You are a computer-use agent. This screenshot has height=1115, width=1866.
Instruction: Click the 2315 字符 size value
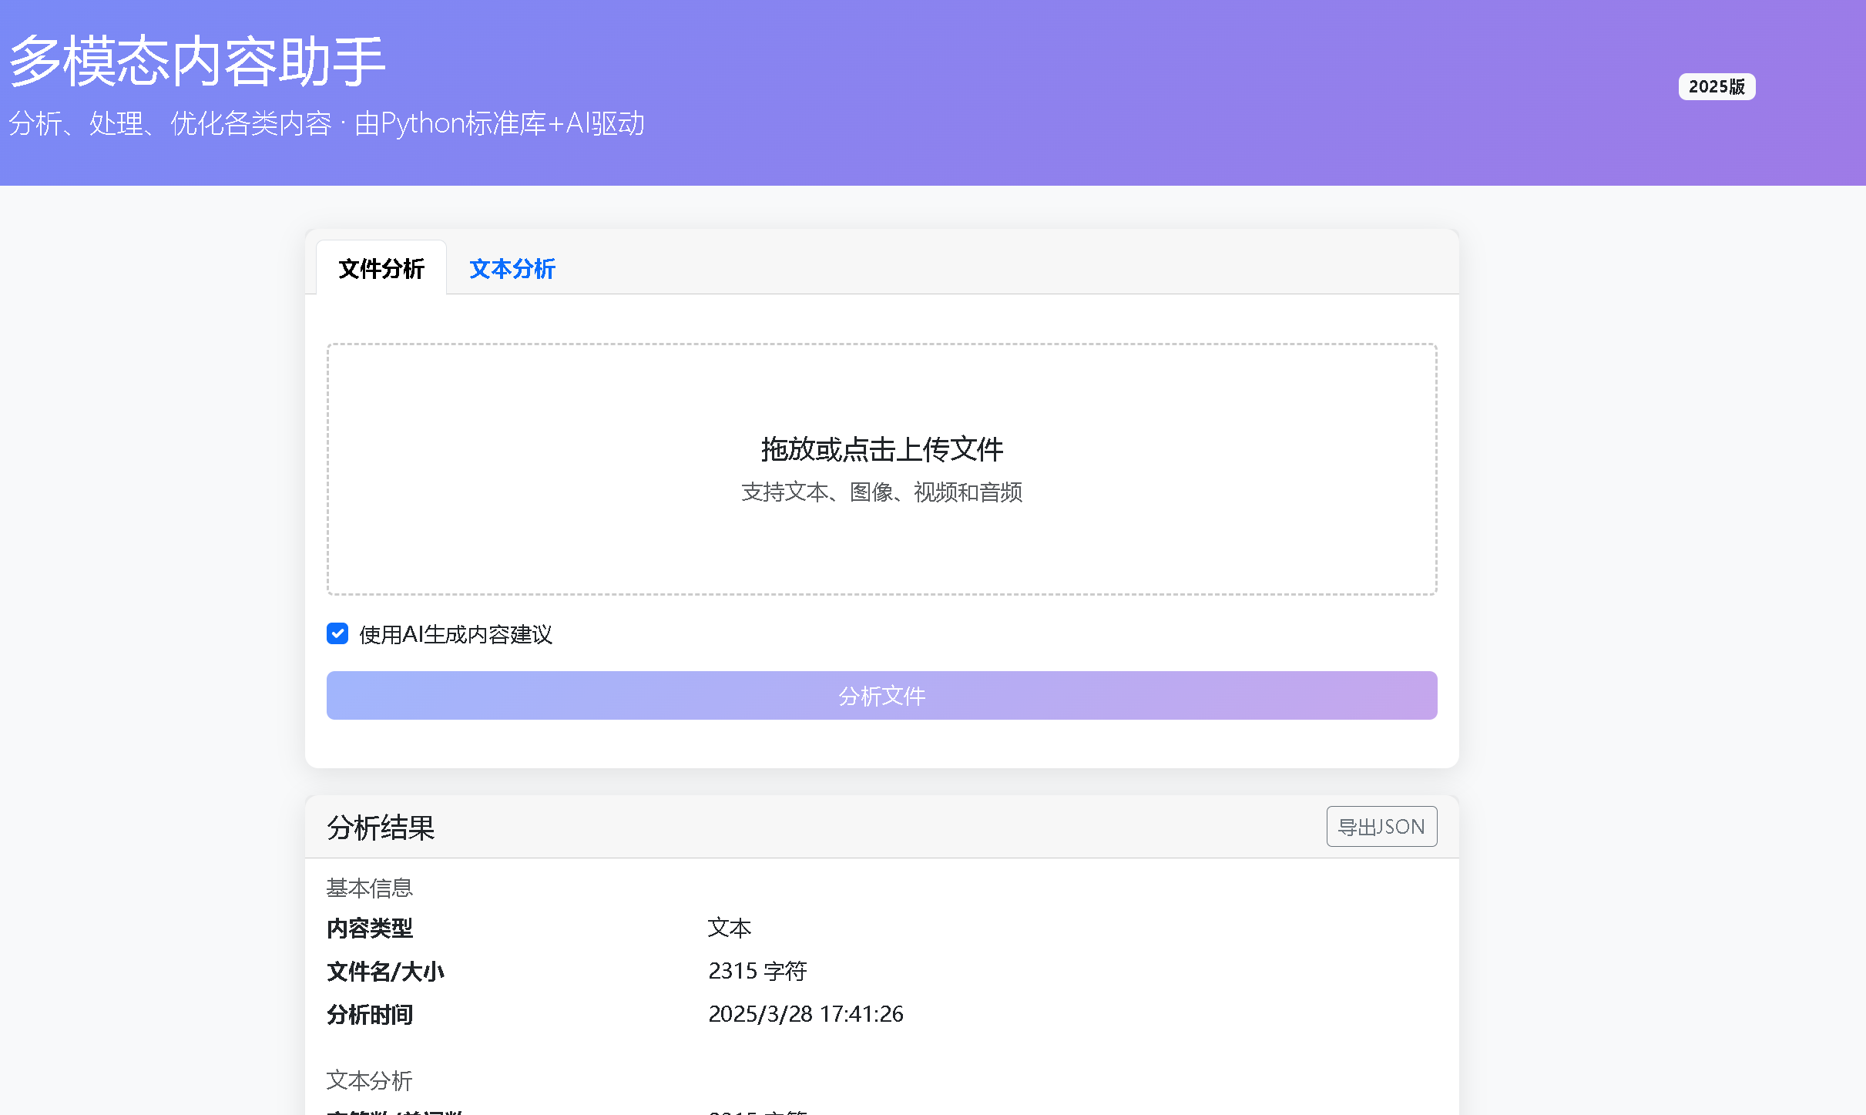(757, 971)
